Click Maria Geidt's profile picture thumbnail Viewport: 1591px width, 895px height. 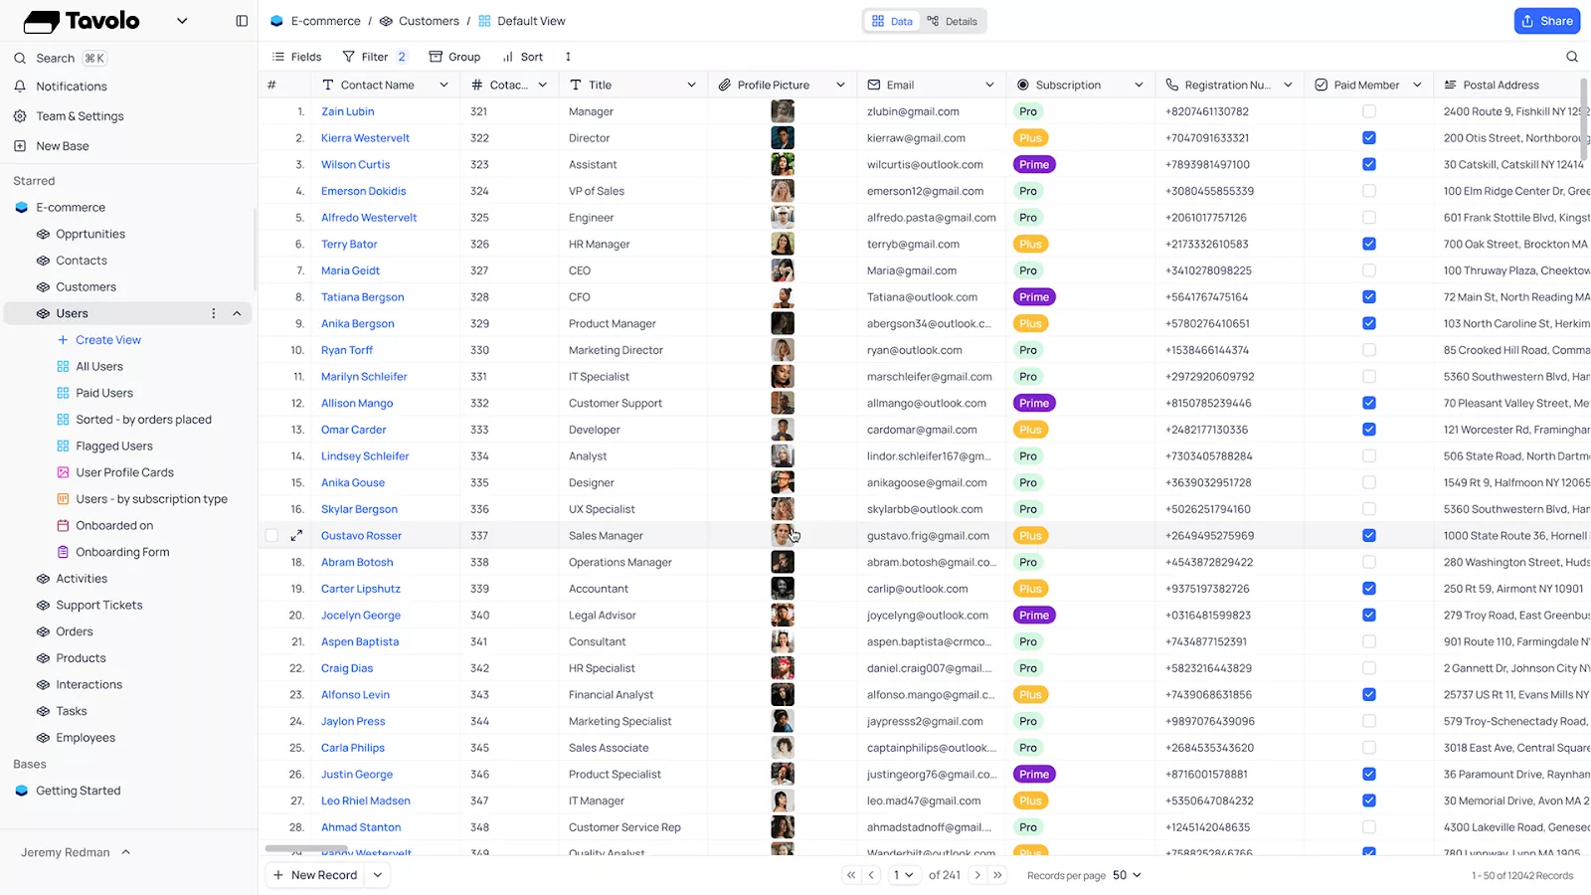pos(783,270)
